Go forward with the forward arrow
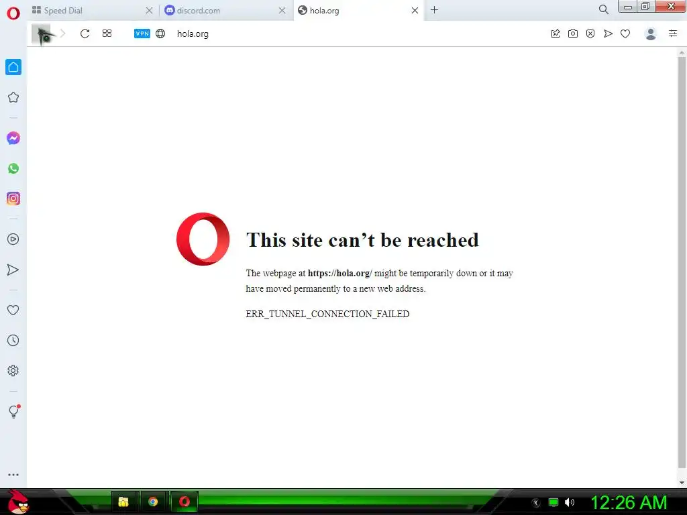The width and height of the screenshot is (687, 515). point(62,34)
